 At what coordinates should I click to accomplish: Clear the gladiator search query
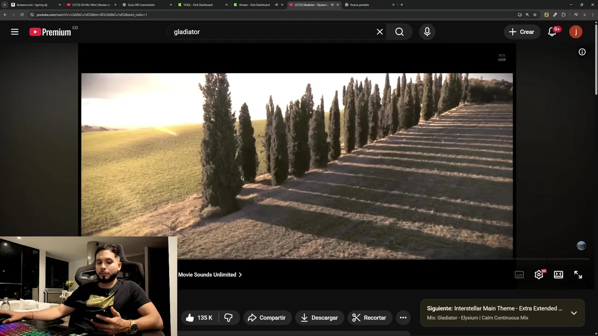click(380, 32)
